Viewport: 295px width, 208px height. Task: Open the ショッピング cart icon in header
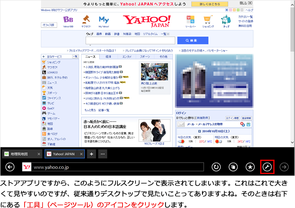point(208,22)
